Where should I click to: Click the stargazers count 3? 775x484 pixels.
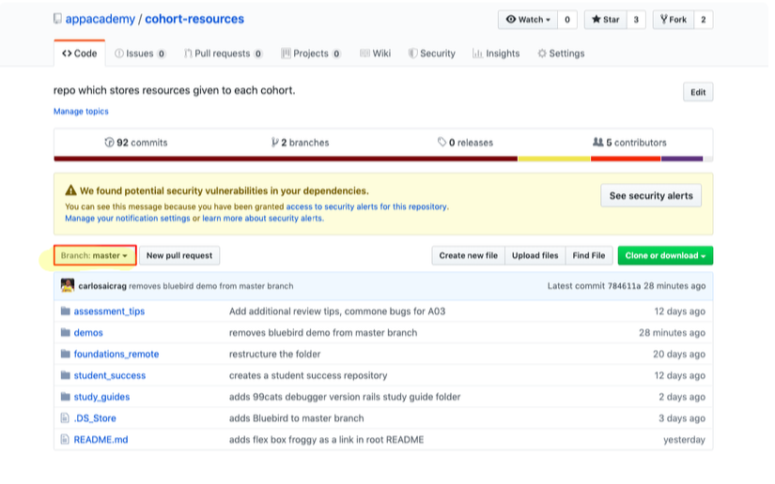636,20
